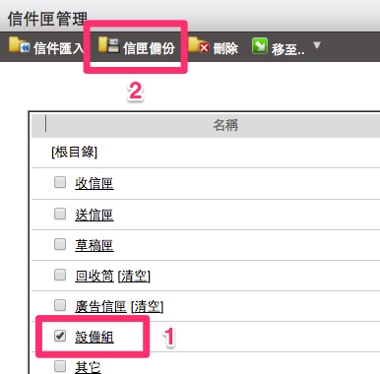This screenshot has width=380, height=374.
Task: Click 信件匯入 text in toolbar
Action: [x=58, y=48]
